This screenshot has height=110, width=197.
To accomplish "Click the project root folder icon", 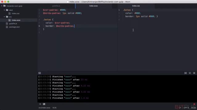I will (x=5, y=6).
